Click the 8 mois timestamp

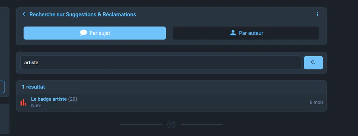pyautogui.click(x=316, y=102)
